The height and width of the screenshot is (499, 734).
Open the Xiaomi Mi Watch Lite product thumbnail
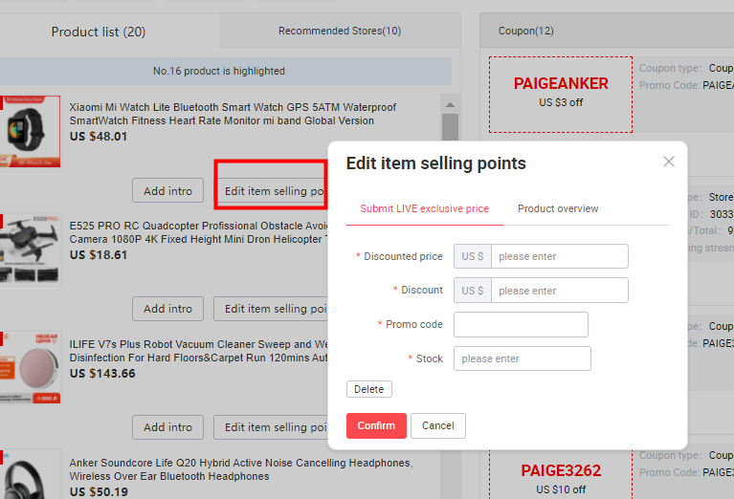pyautogui.click(x=30, y=131)
